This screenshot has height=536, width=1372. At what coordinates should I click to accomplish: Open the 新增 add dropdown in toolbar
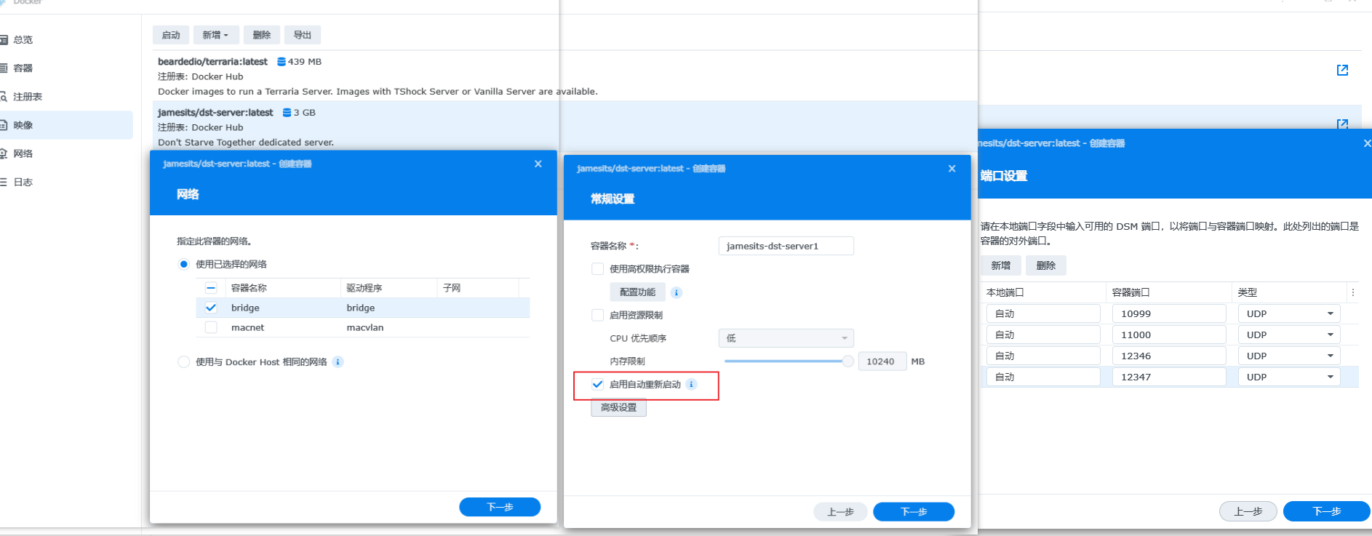[x=215, y=35]
